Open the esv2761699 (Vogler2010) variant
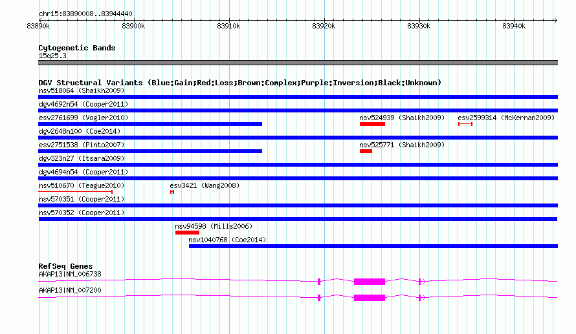 [83, 118]
